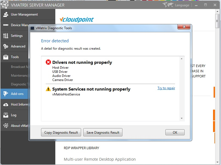Click the Try to repair link
Screen dimensions: 221x165
(x=166, y=88)
